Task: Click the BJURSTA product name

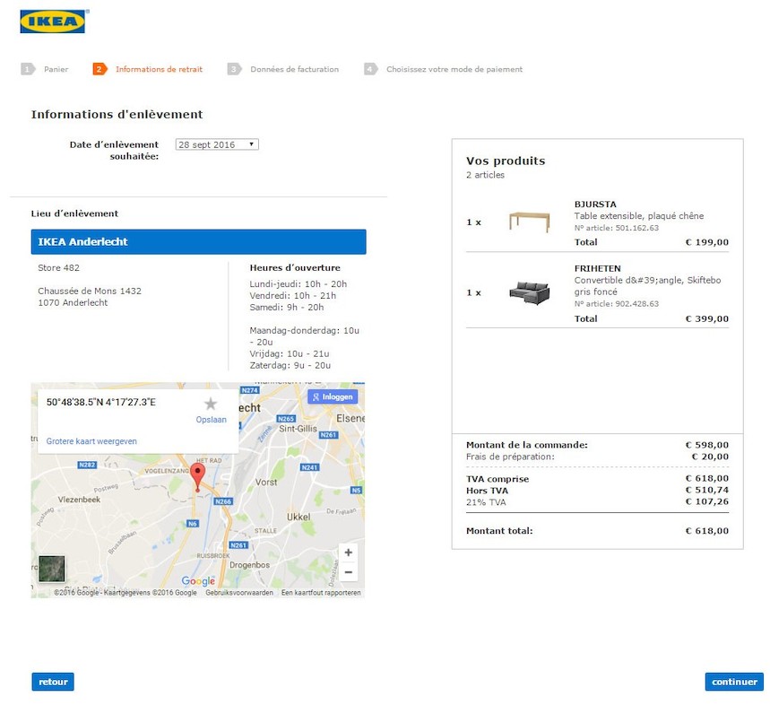Action: (595, 204)
